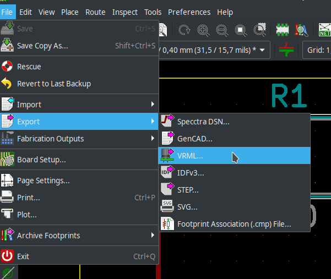Image resolution: width=331 pixels, height=279 pixels.
Task: Open the footprint editor chip icon
Action: point(283,30)
